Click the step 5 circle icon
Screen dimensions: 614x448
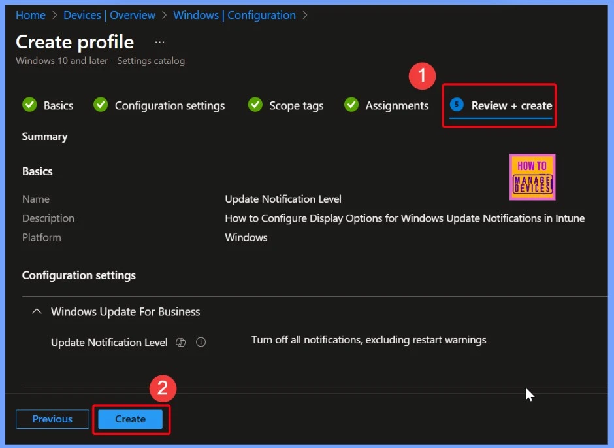pos(457,105)
